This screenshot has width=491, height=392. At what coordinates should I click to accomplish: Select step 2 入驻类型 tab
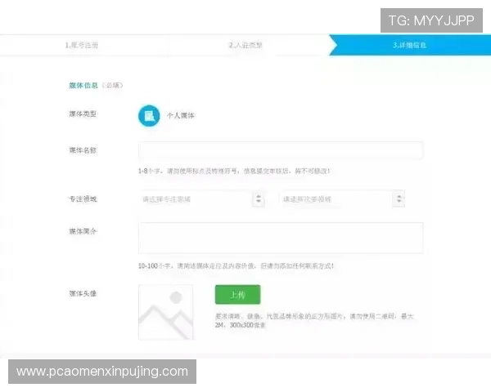tap(245, 46)
